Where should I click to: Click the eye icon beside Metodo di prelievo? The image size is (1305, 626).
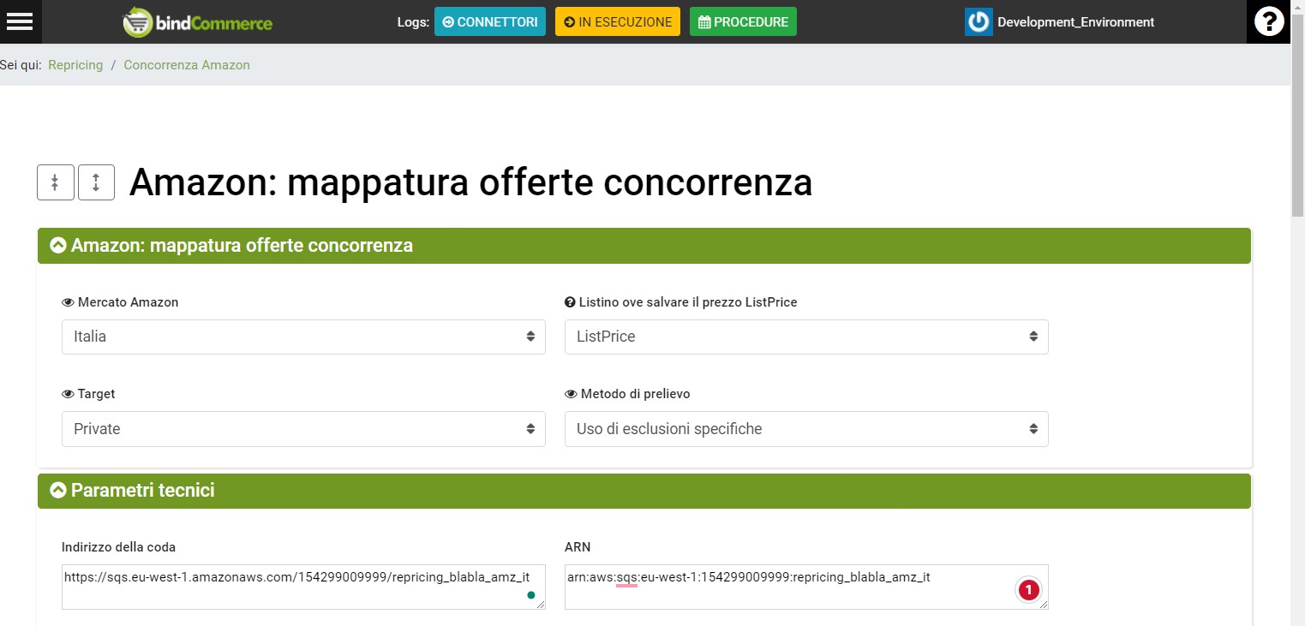click(x=570, y=394)
